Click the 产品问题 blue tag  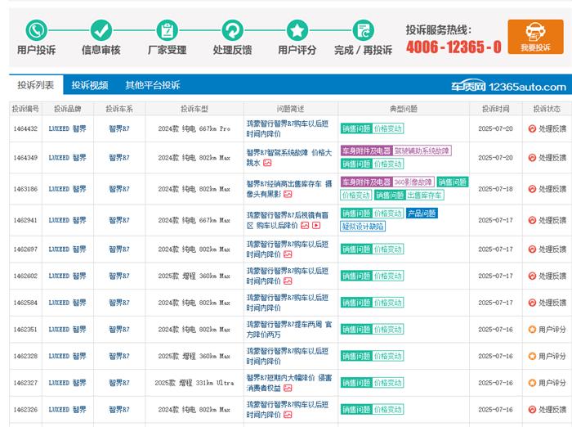422,213
